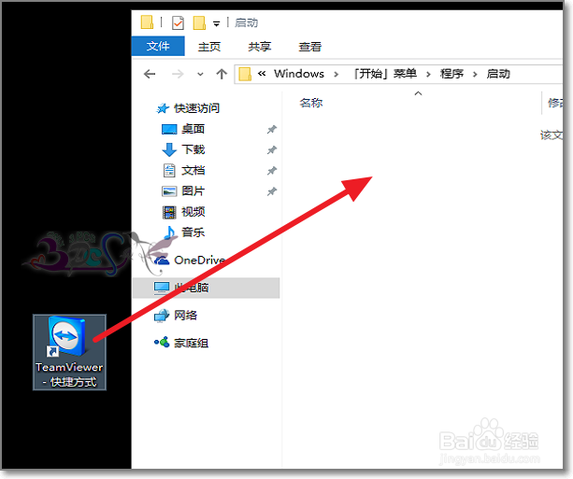Click the 文档 document icon
573x479 pixels.
169,171
